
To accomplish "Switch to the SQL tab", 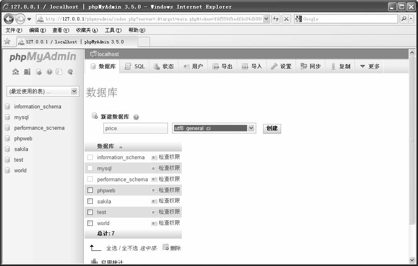I will coord(135,66).
